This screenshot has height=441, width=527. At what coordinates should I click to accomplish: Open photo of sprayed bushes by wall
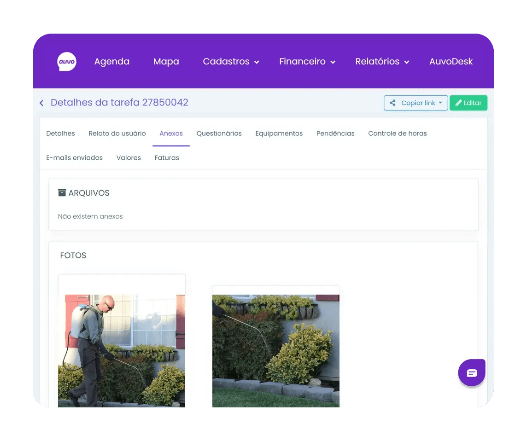click(275, 351)
